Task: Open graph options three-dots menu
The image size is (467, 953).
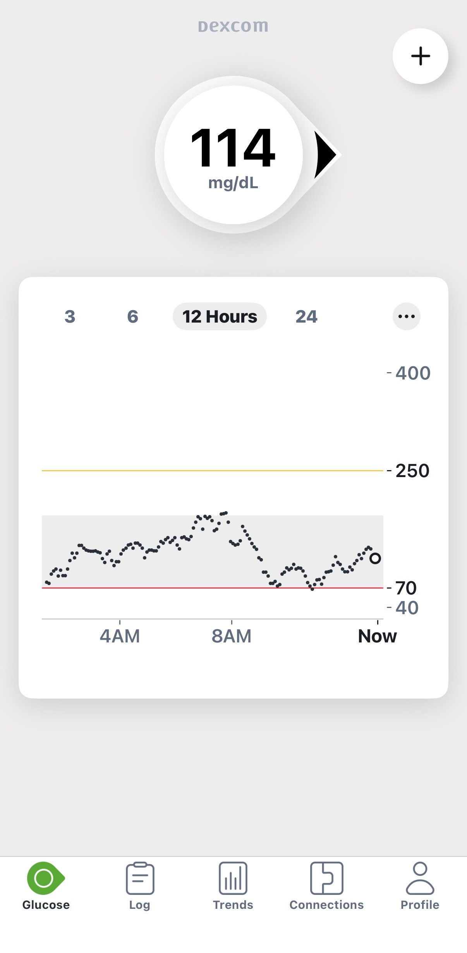Action: pos(407,316)
